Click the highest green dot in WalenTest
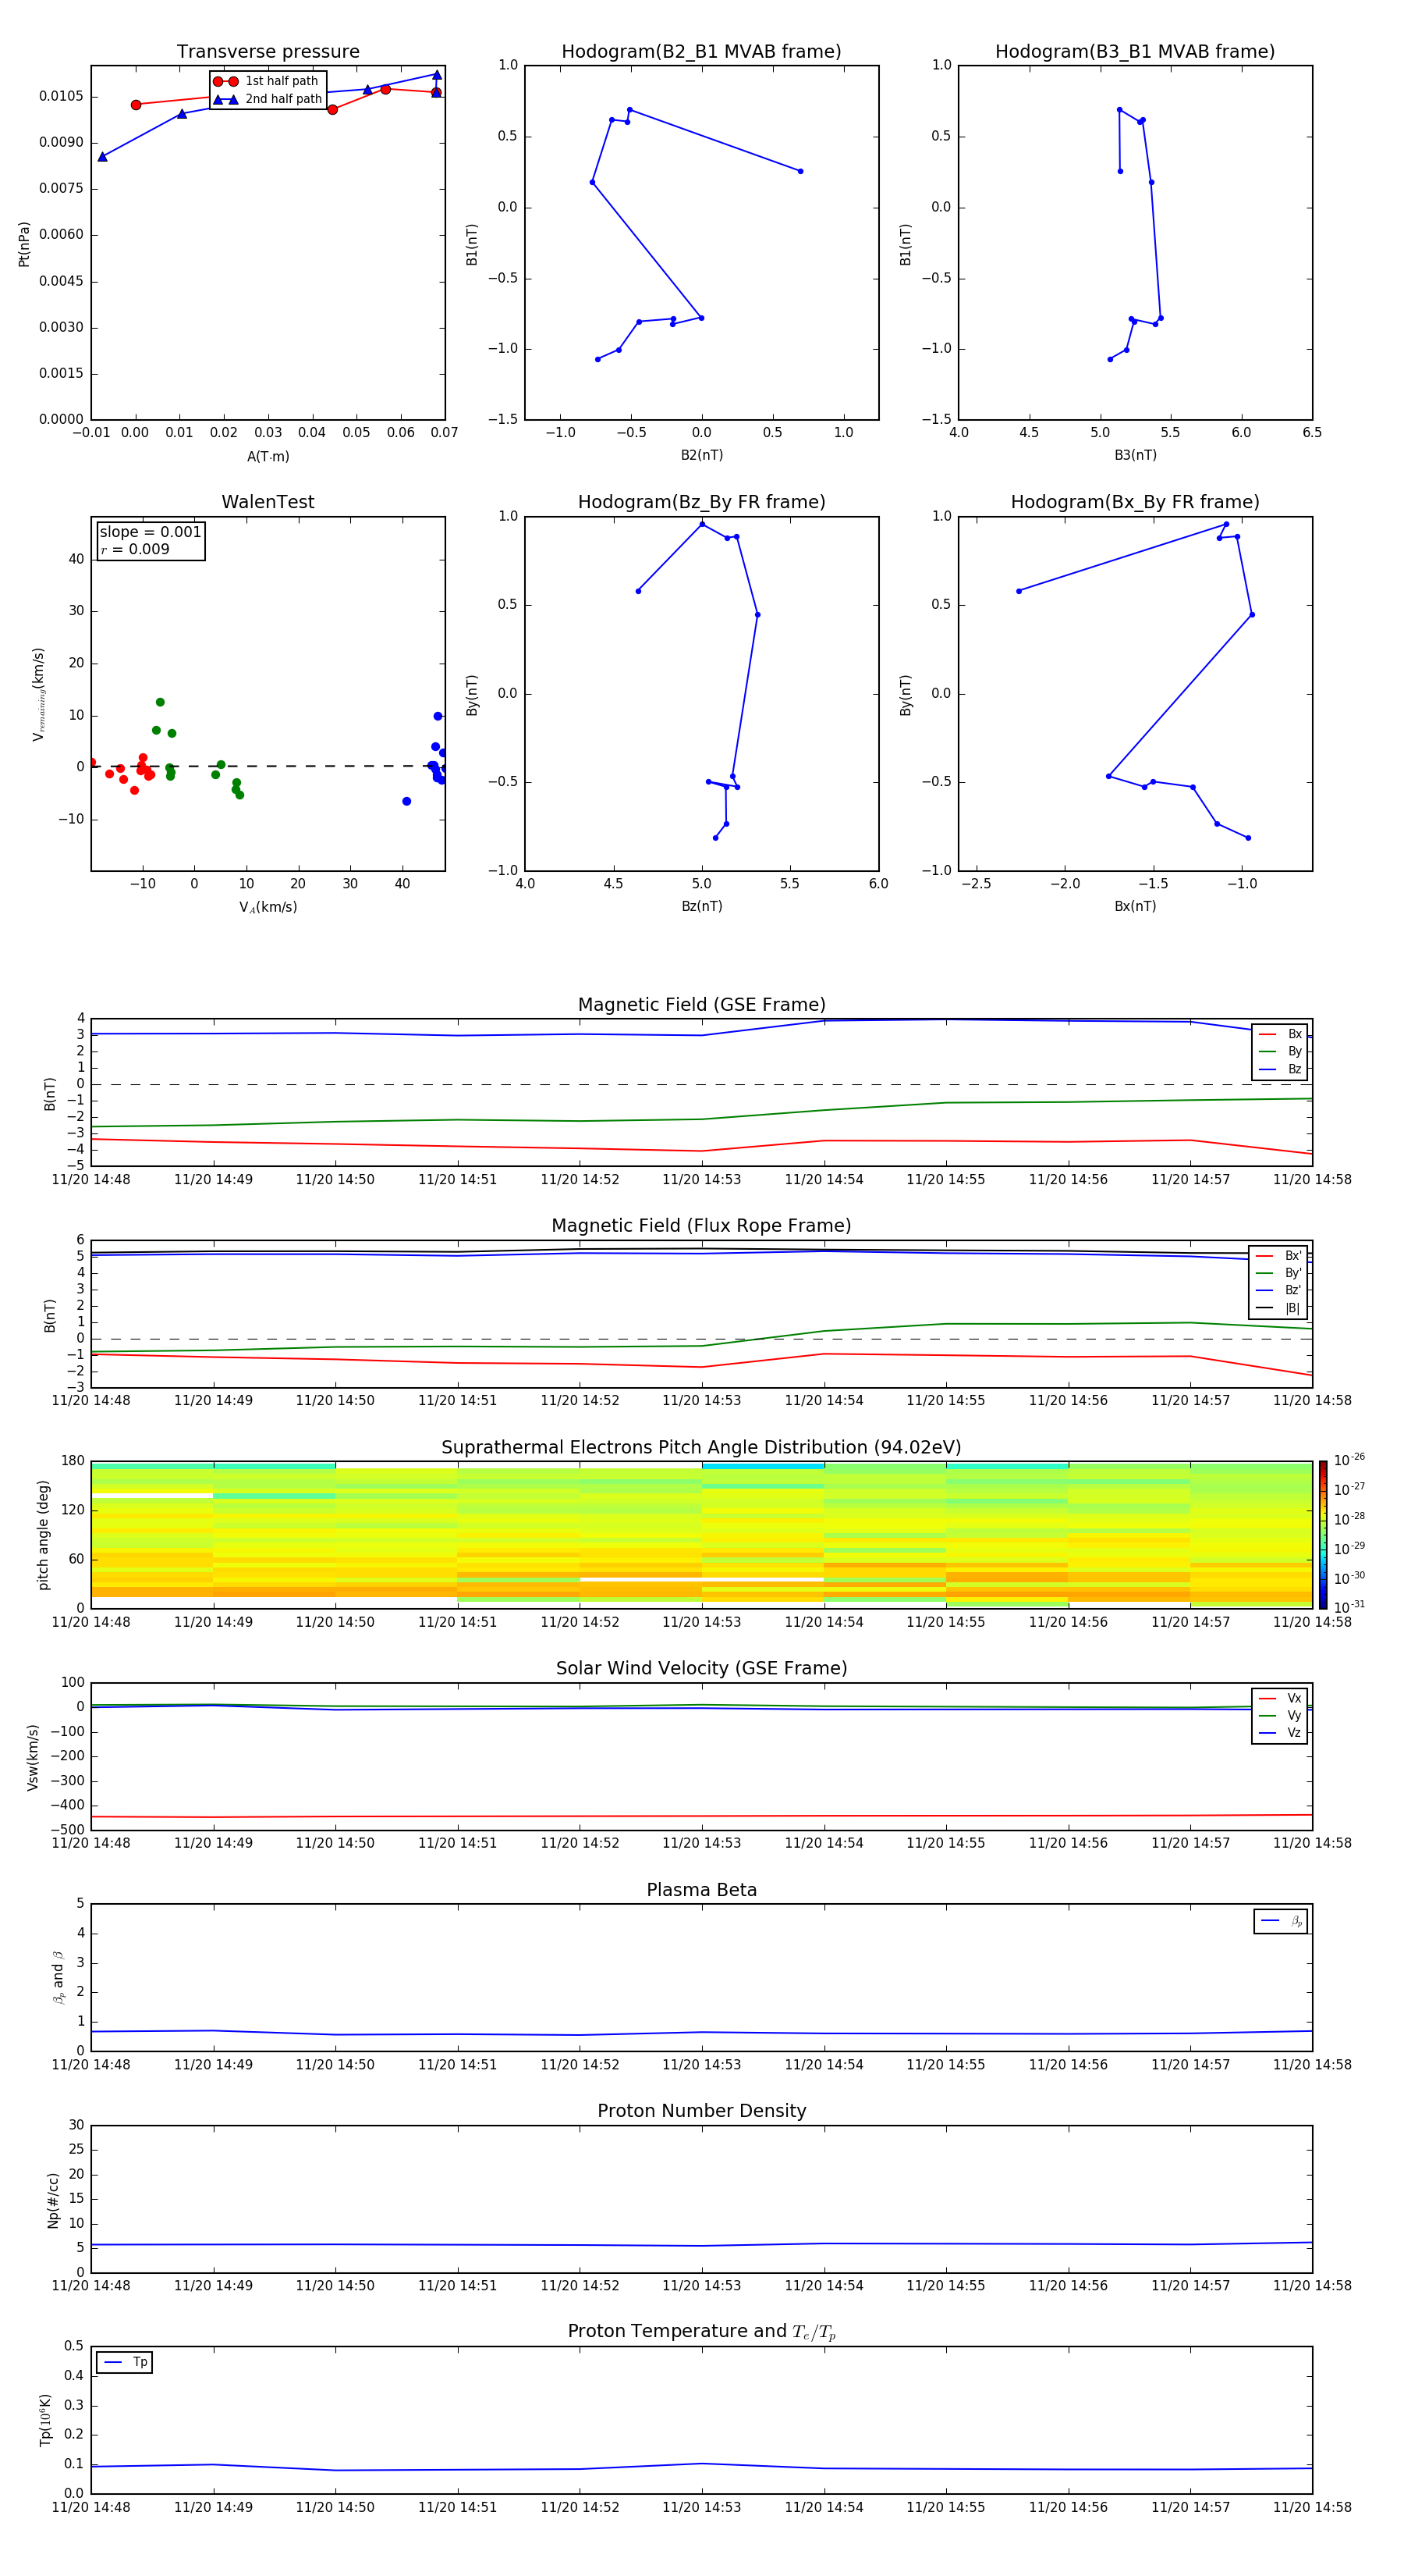This screenshot has height=2576, width=1404. [160, 702]
